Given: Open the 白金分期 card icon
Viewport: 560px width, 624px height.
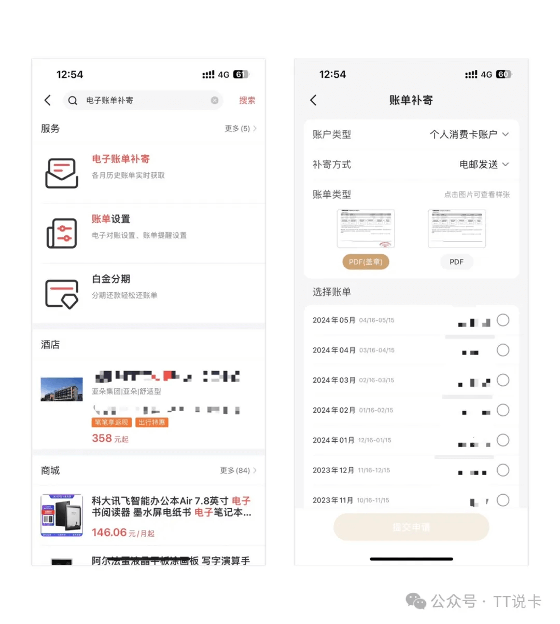Looking at the screenshot, I should tap(62, 293).
